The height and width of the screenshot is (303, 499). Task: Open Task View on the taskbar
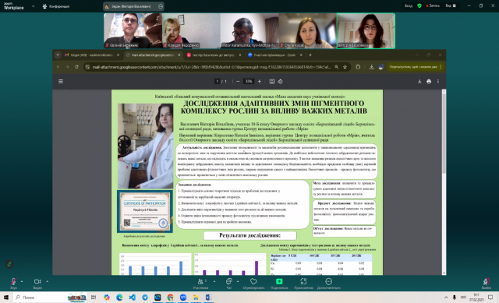(x=94, y=298)
